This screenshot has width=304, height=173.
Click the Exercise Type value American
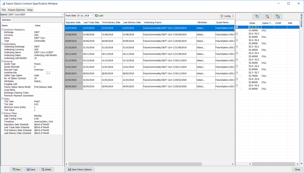click(x=39, y=70)
